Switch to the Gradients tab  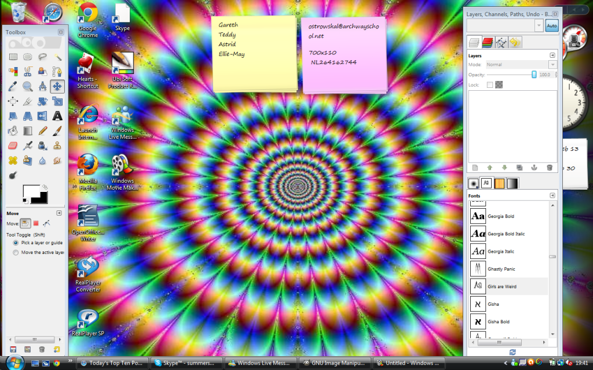513,183
